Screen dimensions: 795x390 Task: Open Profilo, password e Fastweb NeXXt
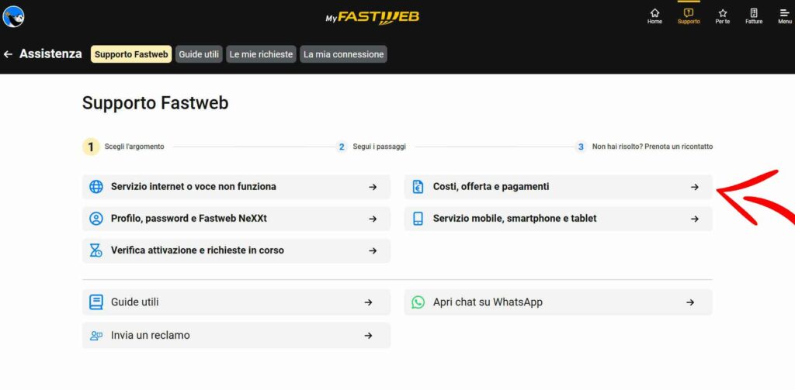tap(236, 219)
